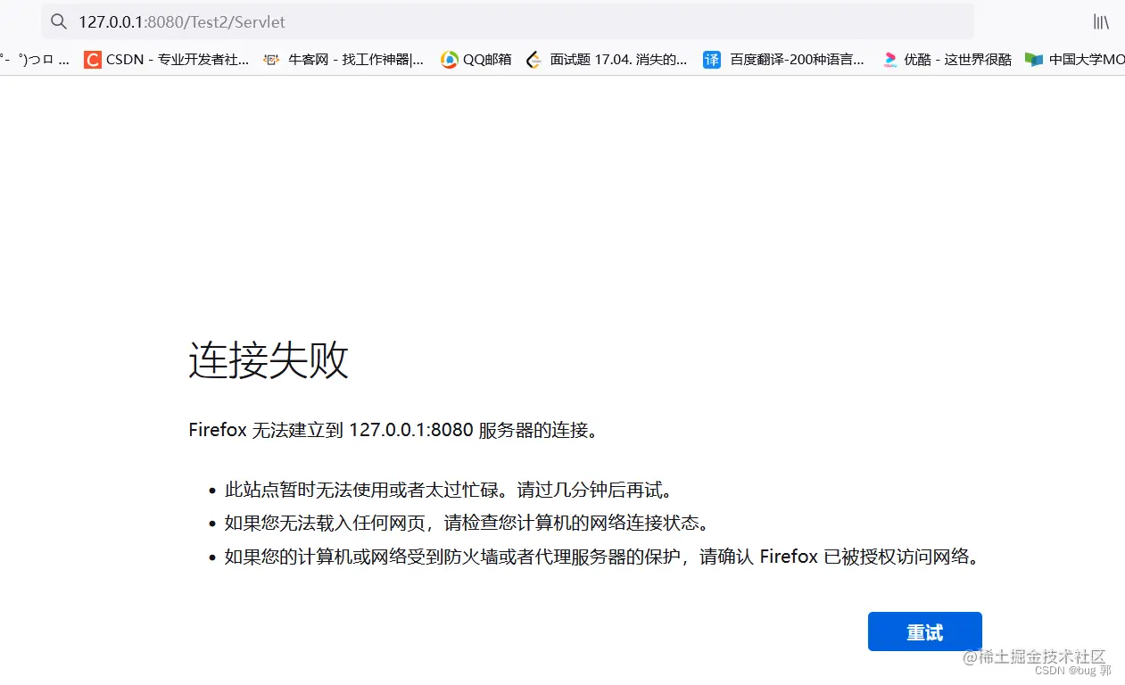
Task: Open the CSDN - 专业开发者社区 bookmark
Action: pos(165,59)
